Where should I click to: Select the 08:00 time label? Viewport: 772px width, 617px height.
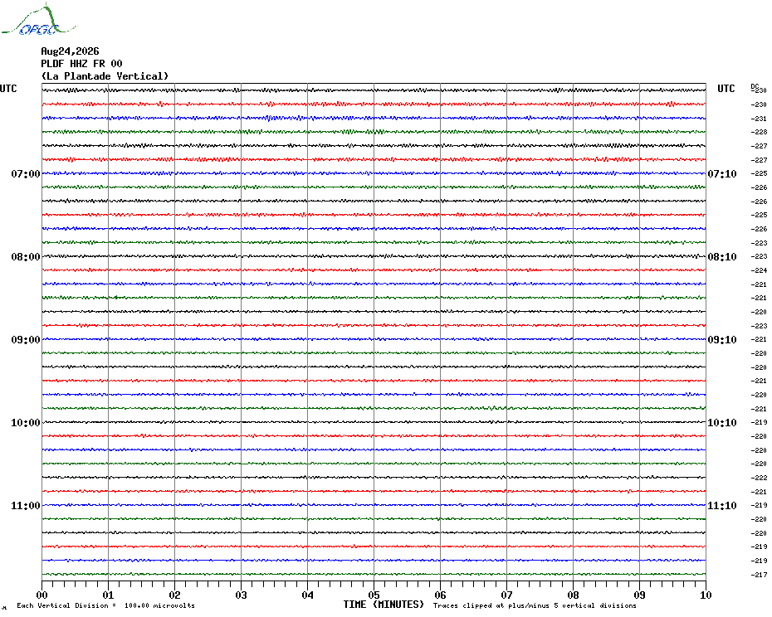pos(26,257)
